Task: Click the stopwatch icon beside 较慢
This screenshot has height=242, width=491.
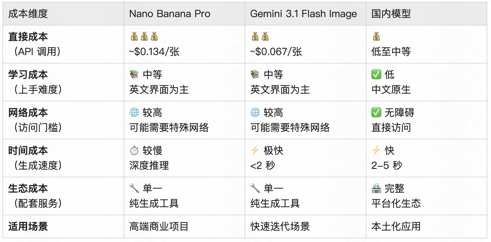Action: tap(134, 151)
